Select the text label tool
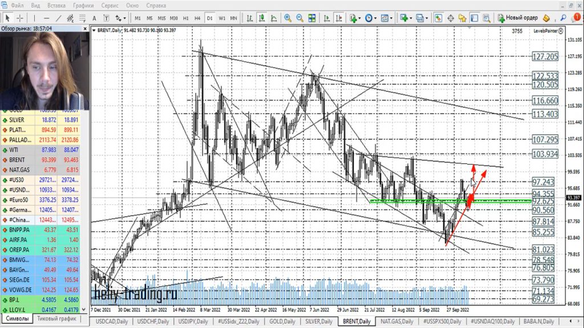The width and height of the screenshot is (584, 328). click(x=94, y=18)
